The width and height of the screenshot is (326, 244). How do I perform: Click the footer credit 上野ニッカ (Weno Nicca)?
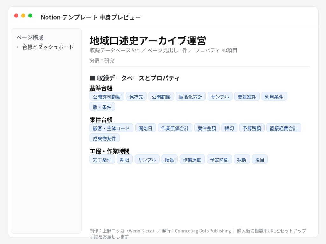pyautogui.click(x=129, y=231)
